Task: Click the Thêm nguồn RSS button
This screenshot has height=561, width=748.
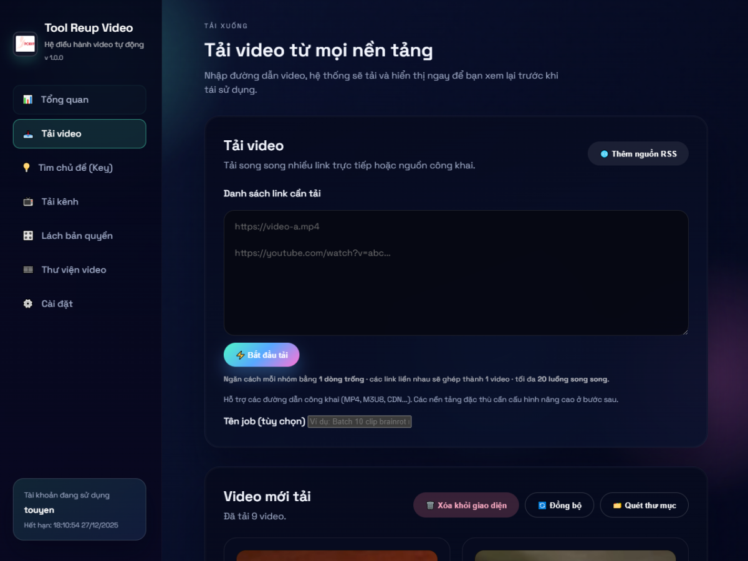Action: pyautogui.click(x=638, y=154)
